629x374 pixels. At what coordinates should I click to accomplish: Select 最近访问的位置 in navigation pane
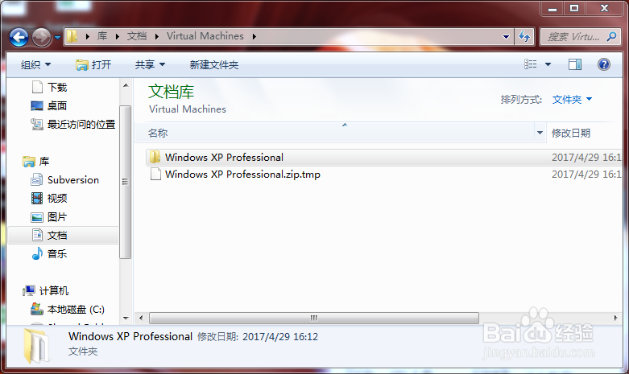(81, 125)
